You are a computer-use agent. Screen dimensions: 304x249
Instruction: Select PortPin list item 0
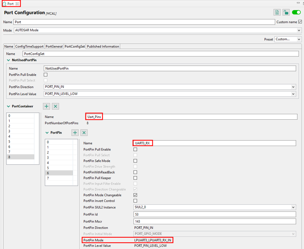[59, 142]
